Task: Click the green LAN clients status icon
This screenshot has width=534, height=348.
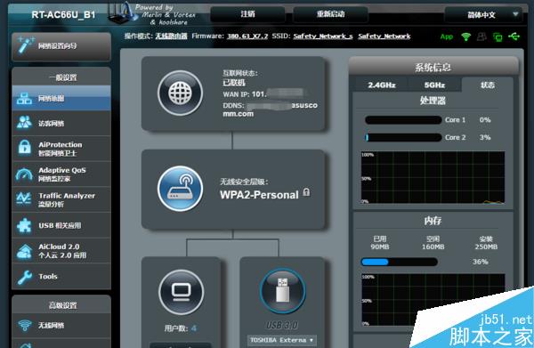Action: pyautogui.click(x=498, y=36)
